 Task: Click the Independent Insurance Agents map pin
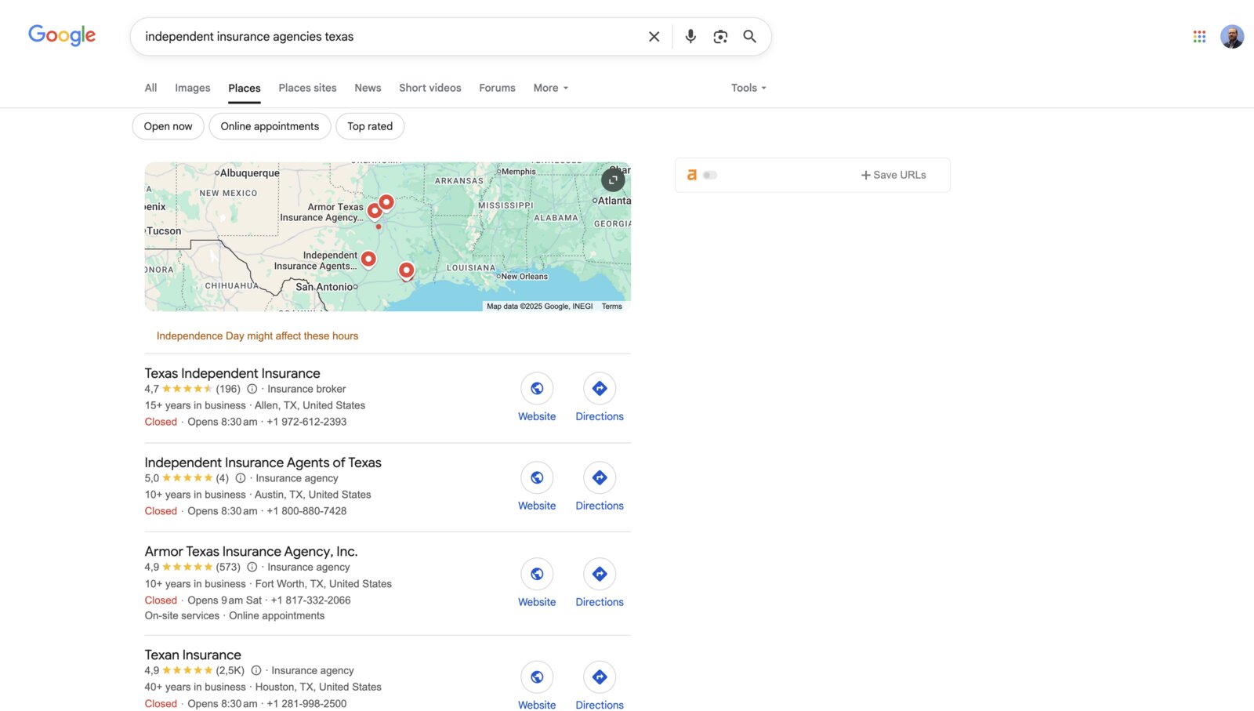(368, 259)
